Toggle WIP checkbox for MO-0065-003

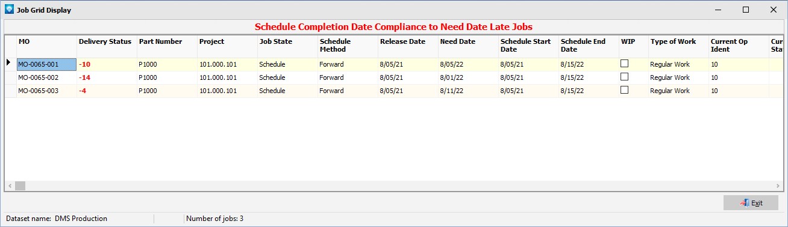coord(625,90)
